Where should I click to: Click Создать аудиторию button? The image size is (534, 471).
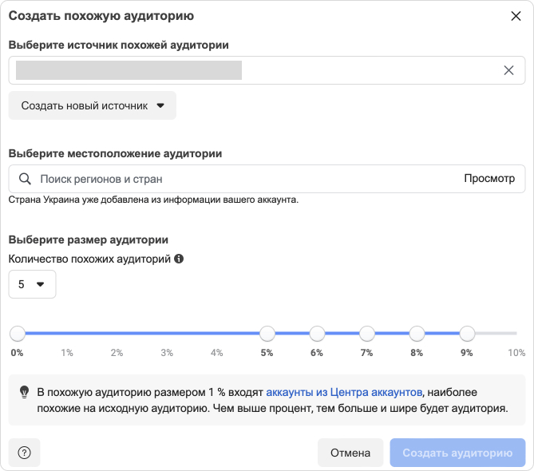click(x=457, y=453)
